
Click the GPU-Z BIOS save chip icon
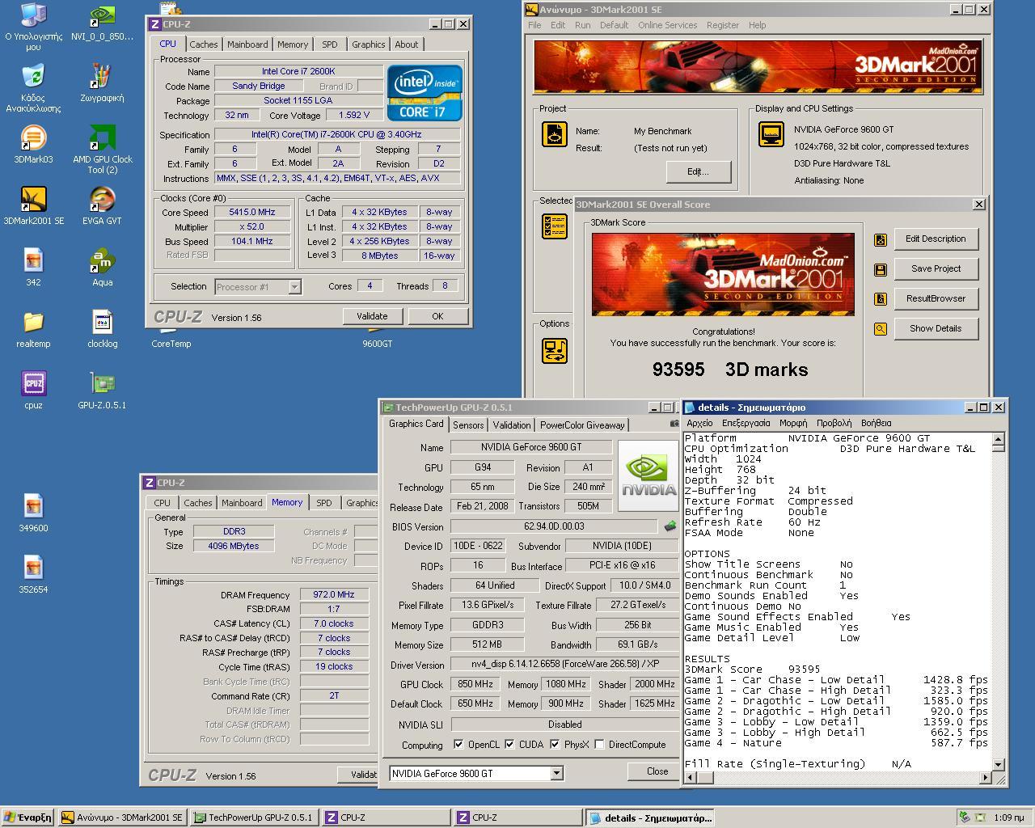click(670, 526)
